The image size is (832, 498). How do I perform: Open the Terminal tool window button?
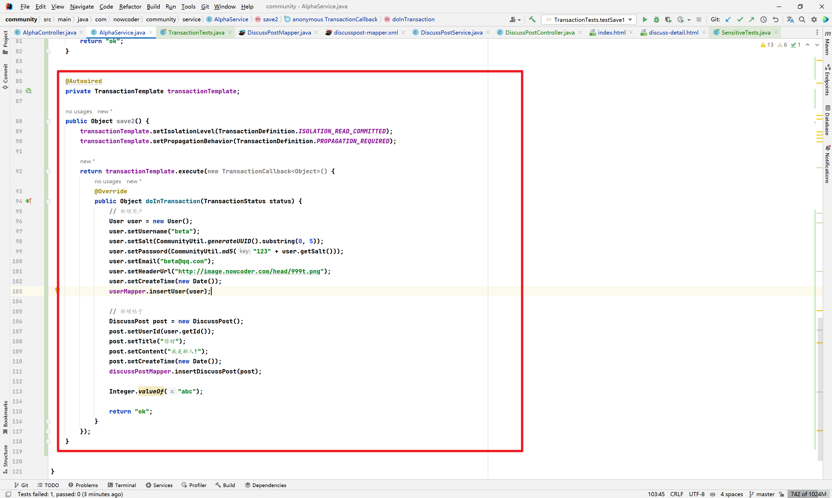point(121,485)
